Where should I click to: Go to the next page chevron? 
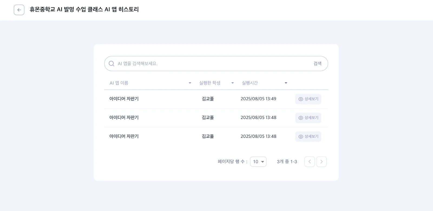point(322,162)
